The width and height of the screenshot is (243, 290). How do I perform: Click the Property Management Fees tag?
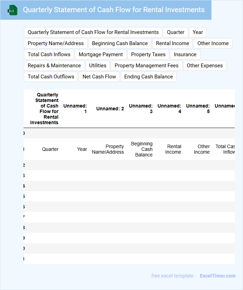(x=146, y=66)
